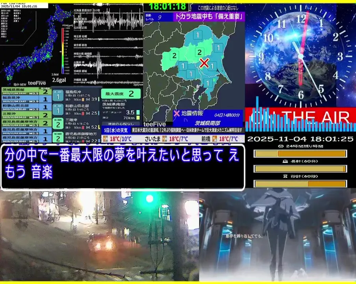Click the large 2.6gal reading
The height and width of the screenshot is (284, 356).
59,80
